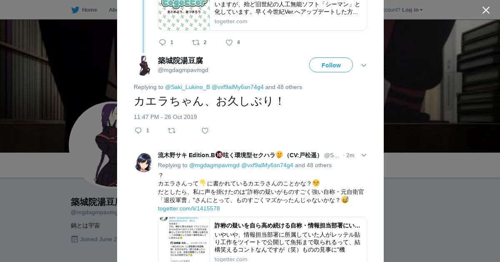Open the 11:47 PM - 26 Oct 2019 timestamp
500x262 pixels.
[x=165, y=117]
